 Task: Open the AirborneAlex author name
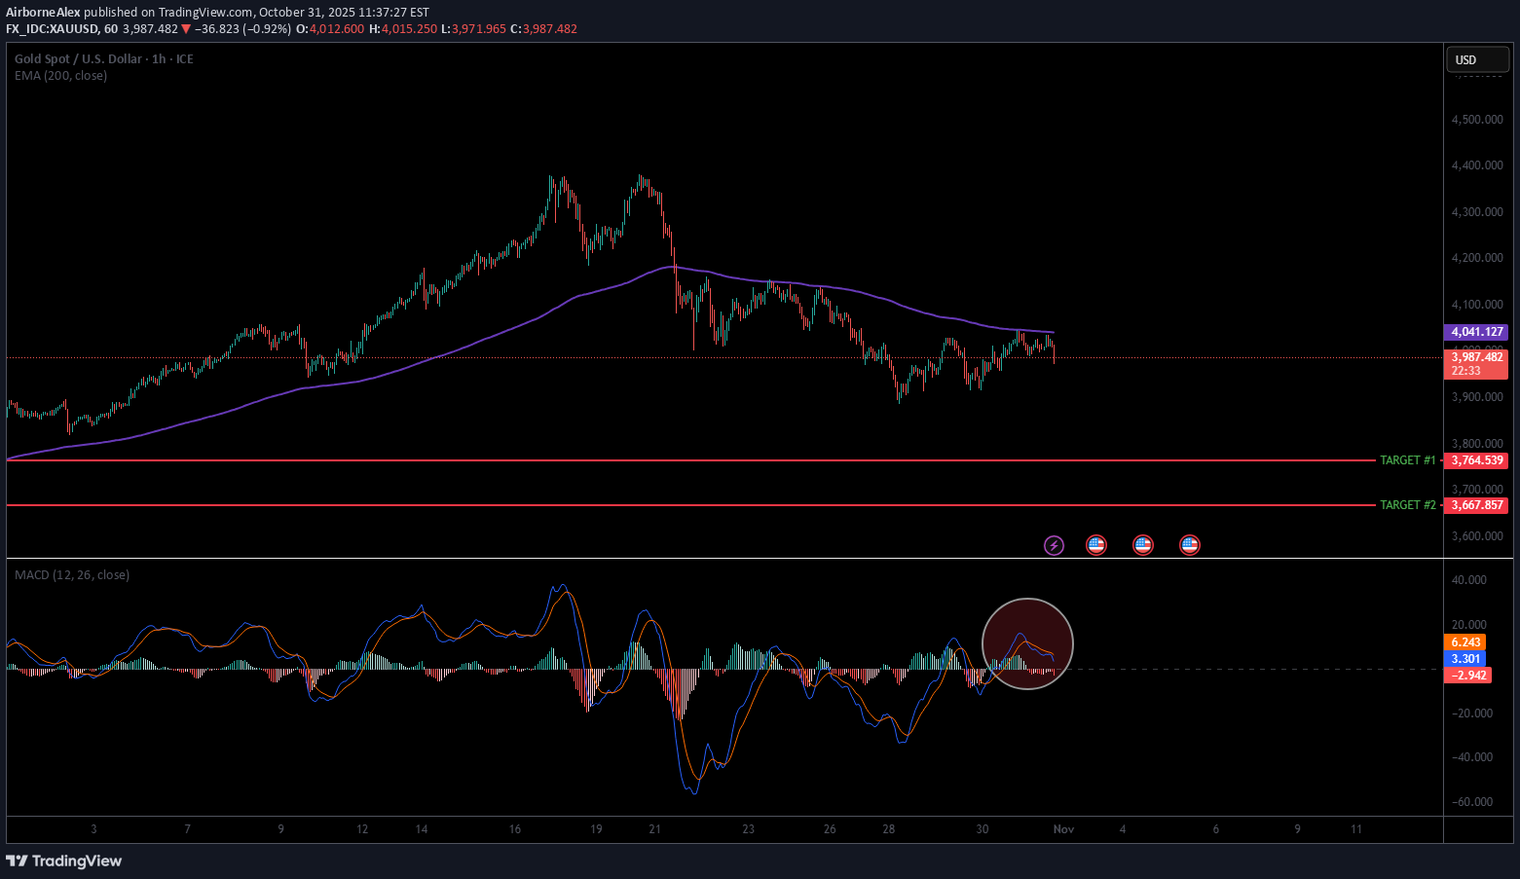43,13
